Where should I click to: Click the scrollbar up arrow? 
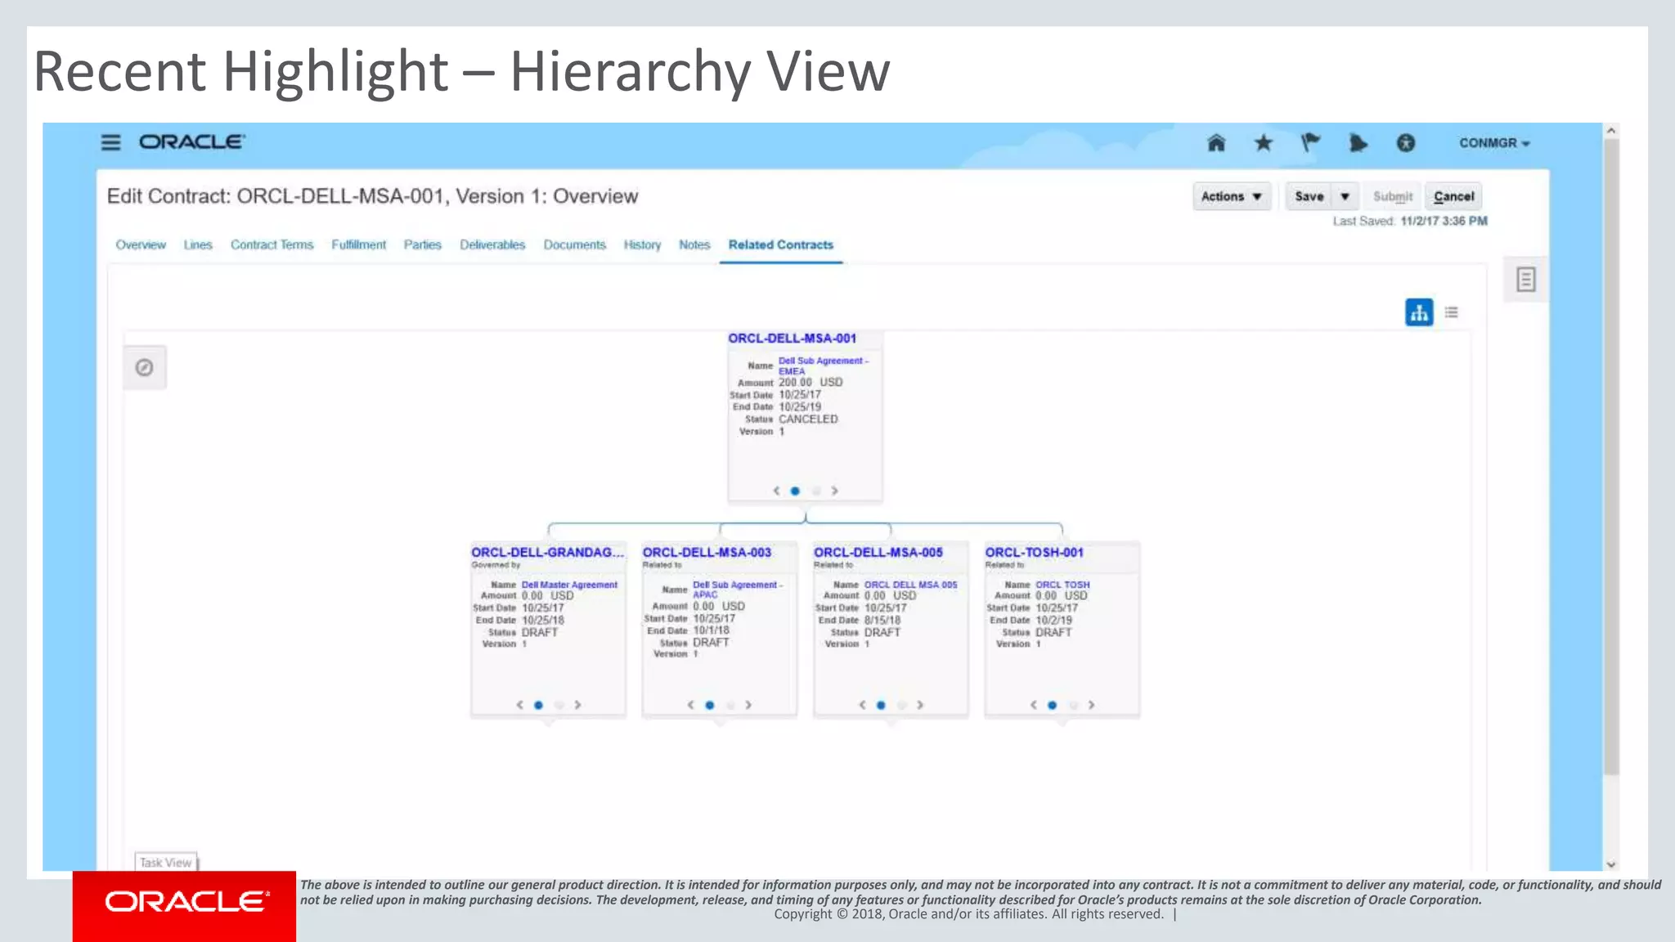pyautogui.click(x=1611, y=131)
